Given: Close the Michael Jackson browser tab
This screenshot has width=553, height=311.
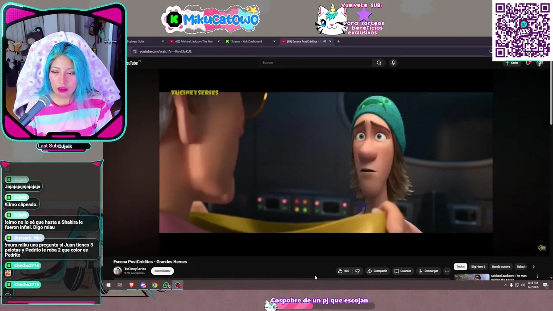Looking at the screenshot, I should coord(218,41).
